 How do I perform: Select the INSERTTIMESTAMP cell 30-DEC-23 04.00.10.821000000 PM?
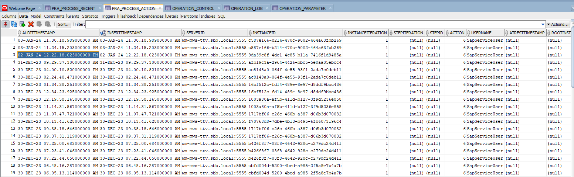point(140,70)
